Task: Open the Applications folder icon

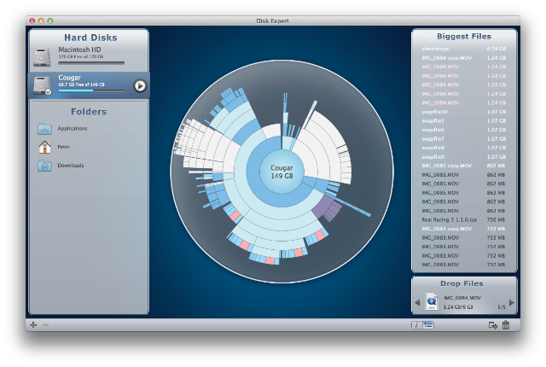Action: tap(44, 129)
